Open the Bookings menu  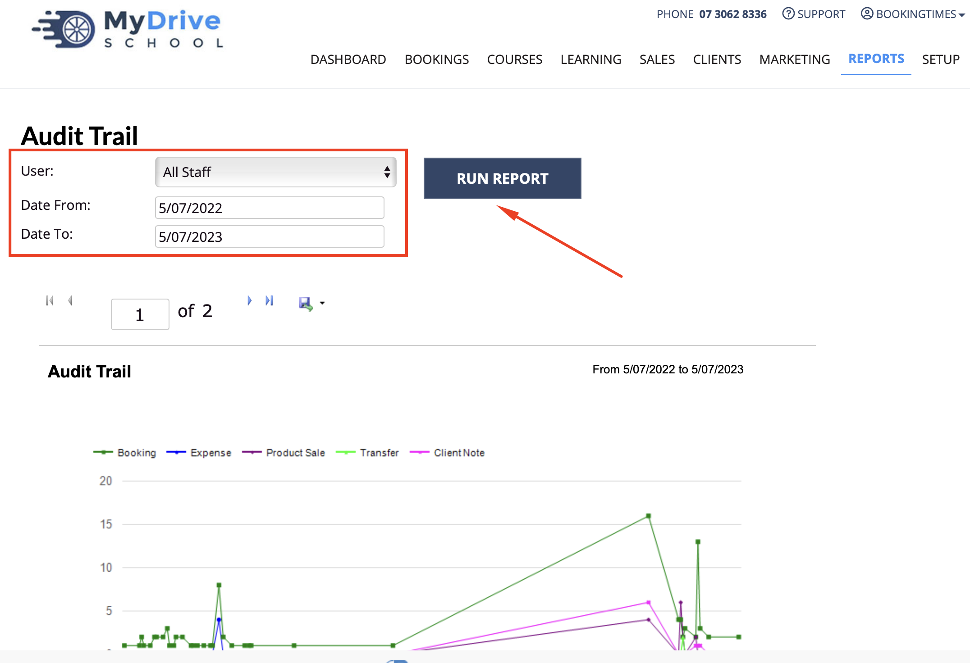[436, 59]
